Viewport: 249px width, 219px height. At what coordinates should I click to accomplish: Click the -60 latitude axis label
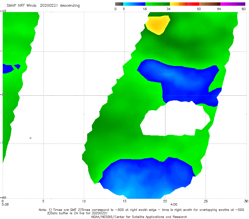(x=3, y=197)
